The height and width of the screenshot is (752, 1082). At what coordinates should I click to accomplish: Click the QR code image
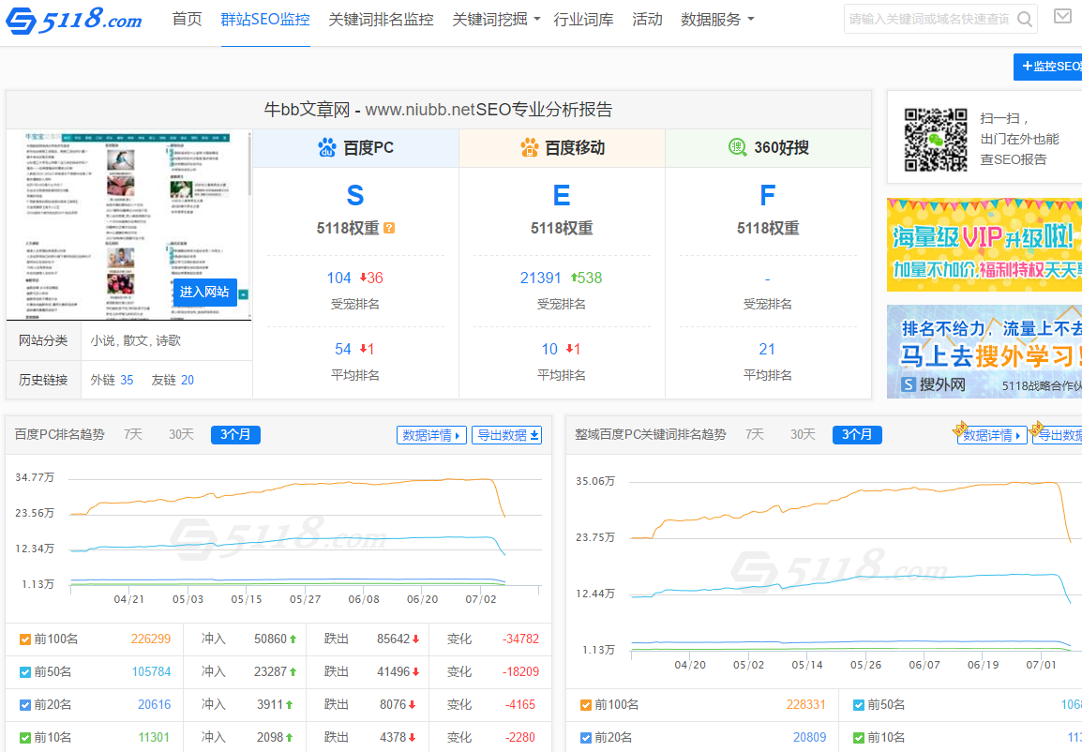coord(936,140)
